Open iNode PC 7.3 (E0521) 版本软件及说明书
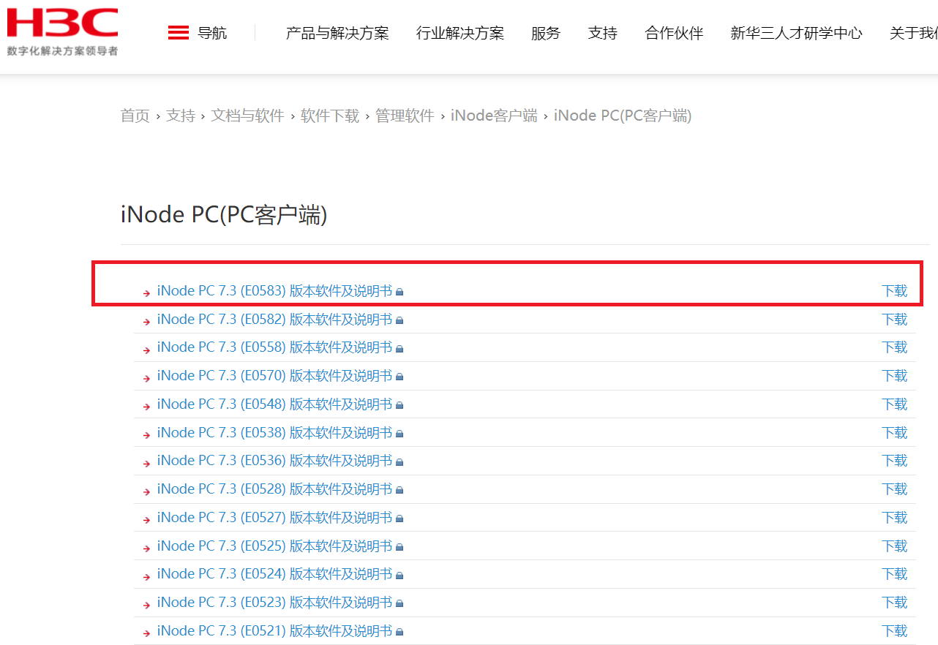This screenshot has width=938, height=645. click(274, 631)
